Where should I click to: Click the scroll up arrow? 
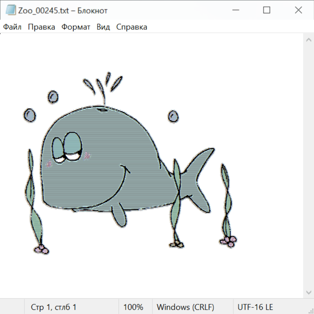308,40
